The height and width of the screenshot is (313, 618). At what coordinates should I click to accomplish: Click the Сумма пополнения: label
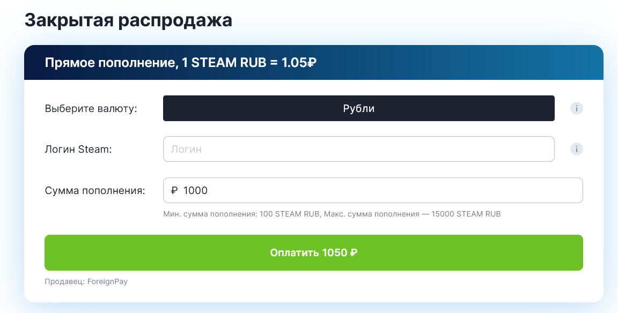95,191
